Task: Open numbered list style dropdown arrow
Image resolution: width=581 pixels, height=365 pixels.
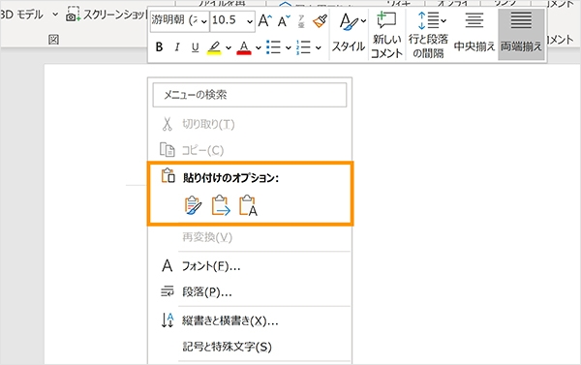Action: pos(319,47)
